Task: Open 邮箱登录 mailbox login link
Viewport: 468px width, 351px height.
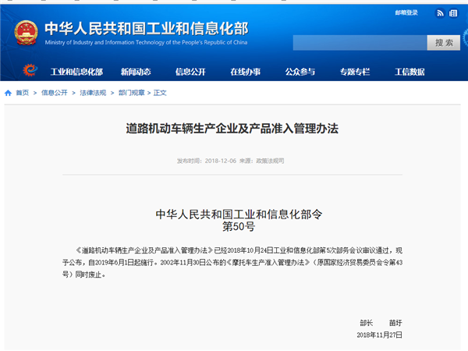Action: (x=406, y=12)
